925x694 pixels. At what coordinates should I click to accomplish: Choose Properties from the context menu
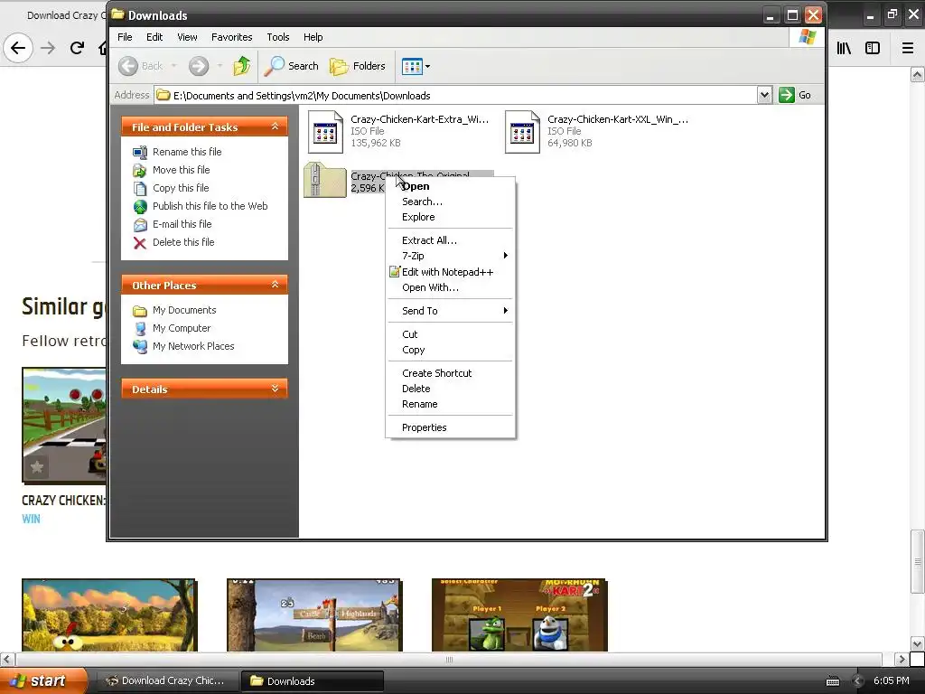[450, 427]
